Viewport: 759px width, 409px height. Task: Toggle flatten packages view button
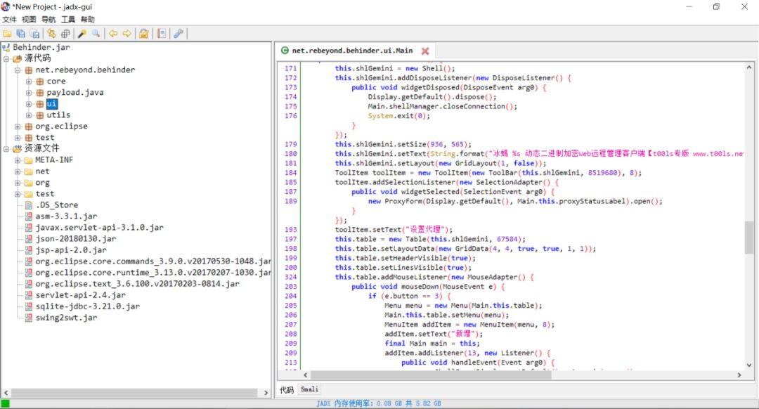65,34
